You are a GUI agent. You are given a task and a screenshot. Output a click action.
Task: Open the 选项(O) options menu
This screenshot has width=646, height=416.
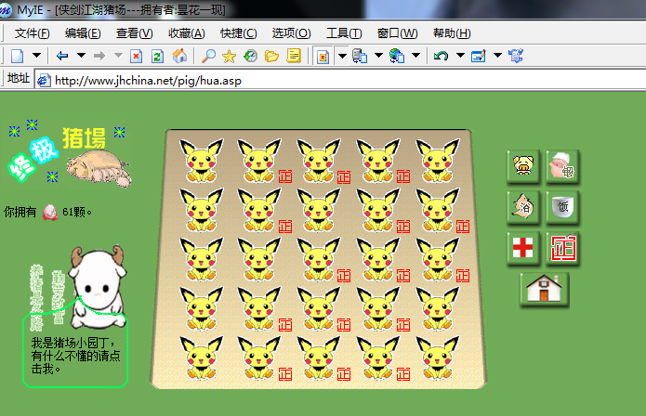tap(291, 33)
